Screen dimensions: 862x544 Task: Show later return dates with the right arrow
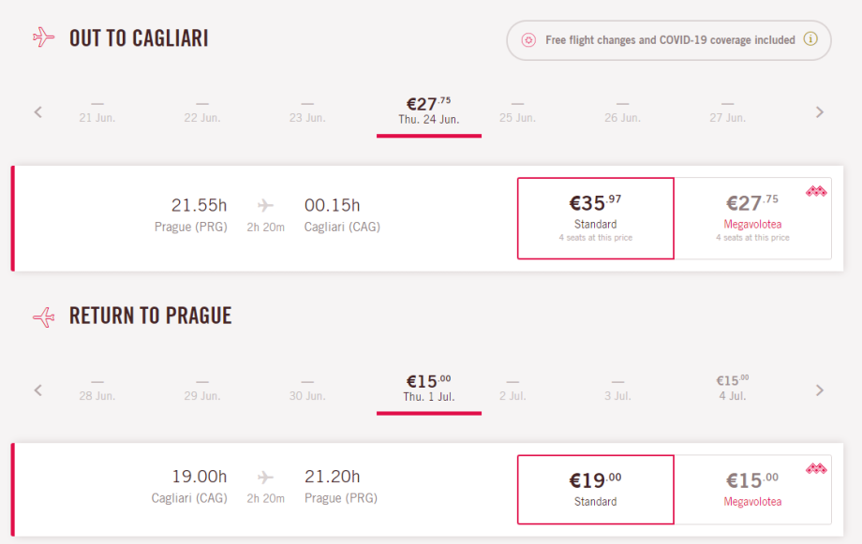(820, 390)
